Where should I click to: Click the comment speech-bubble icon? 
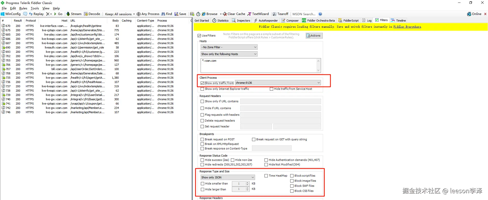coord(25,14)
